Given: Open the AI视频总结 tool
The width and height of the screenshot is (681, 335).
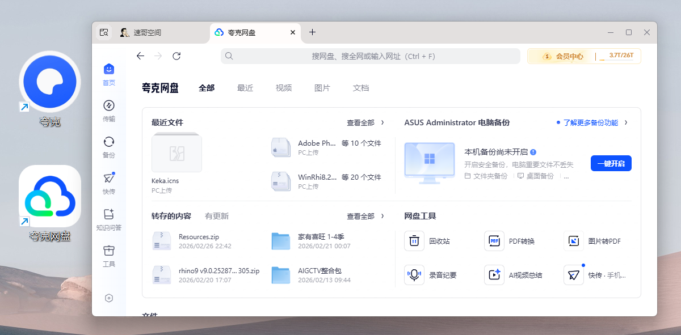Looking at the screenshot, I should click(x=494, y=275).
